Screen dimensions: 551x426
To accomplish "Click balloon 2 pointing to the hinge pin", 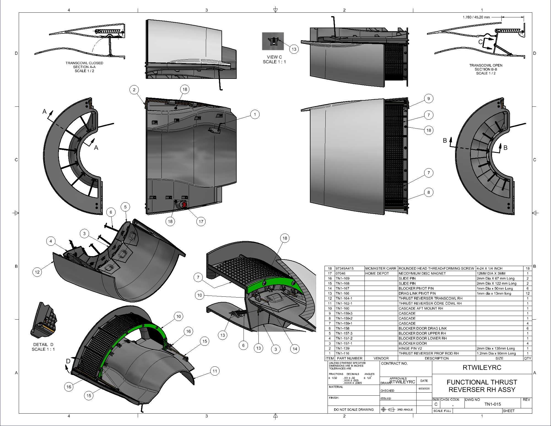I will pyautogui.click(x=134, y=90).
